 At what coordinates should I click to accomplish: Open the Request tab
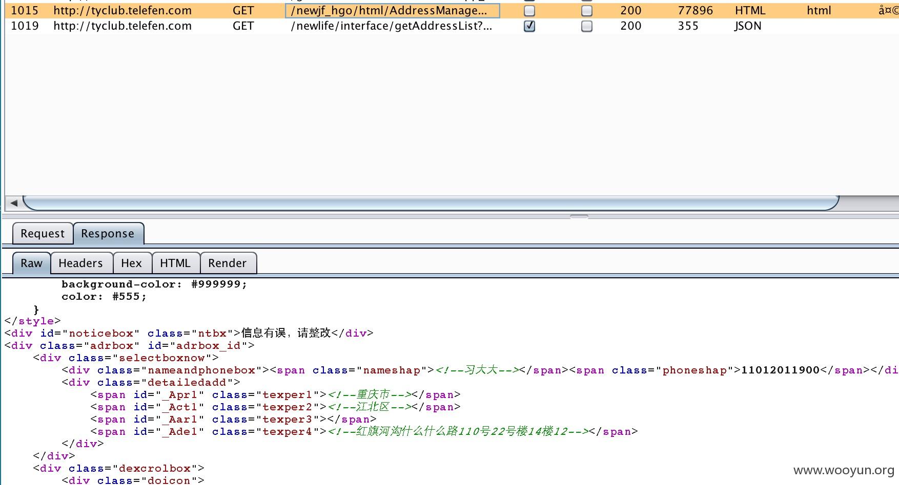(x=43, y=234)
